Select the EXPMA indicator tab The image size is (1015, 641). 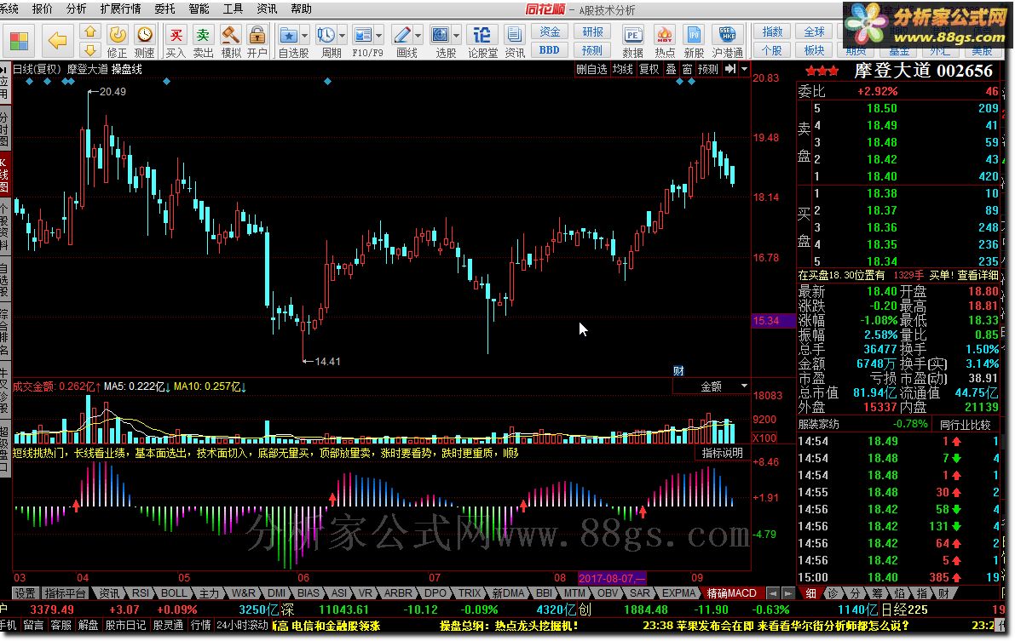click(678, 593)
